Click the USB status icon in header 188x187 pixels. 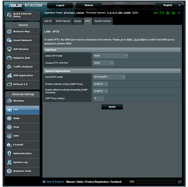click(179, 13)
